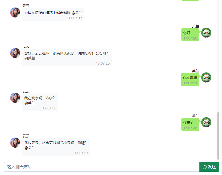Open 云云's avatar next to the 我叫云云 message
The image size is (222, 175).
click(x=15, y=143)
